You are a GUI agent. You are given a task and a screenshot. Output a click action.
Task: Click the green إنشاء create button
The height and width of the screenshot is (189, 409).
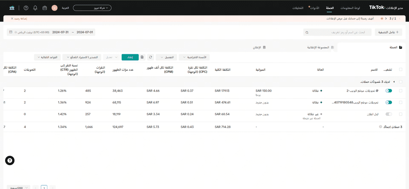pos(130,57)
